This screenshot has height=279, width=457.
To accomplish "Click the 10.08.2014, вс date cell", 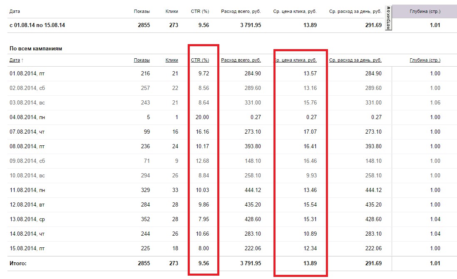I will click(x=27, y=176).
